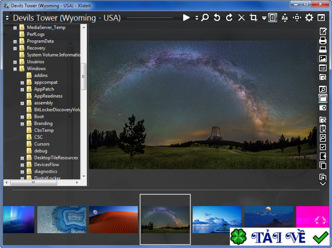The width and height of the screenshot is (332, 248).
Task: Start the slideshow with the play button
Action: coord(186,17)
